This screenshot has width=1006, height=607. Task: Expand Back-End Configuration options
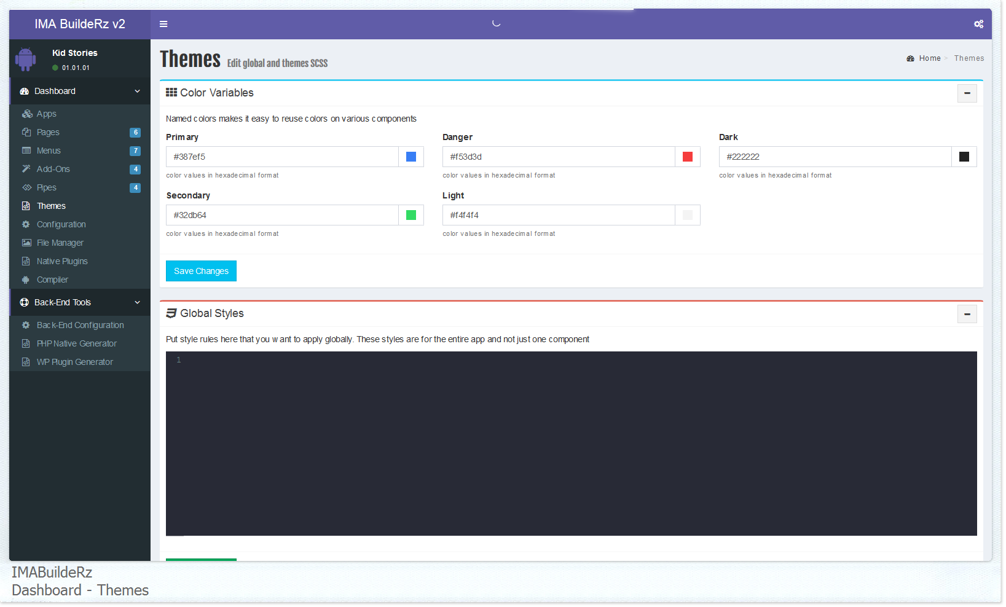pyautogui.click(x=79, y=325)
